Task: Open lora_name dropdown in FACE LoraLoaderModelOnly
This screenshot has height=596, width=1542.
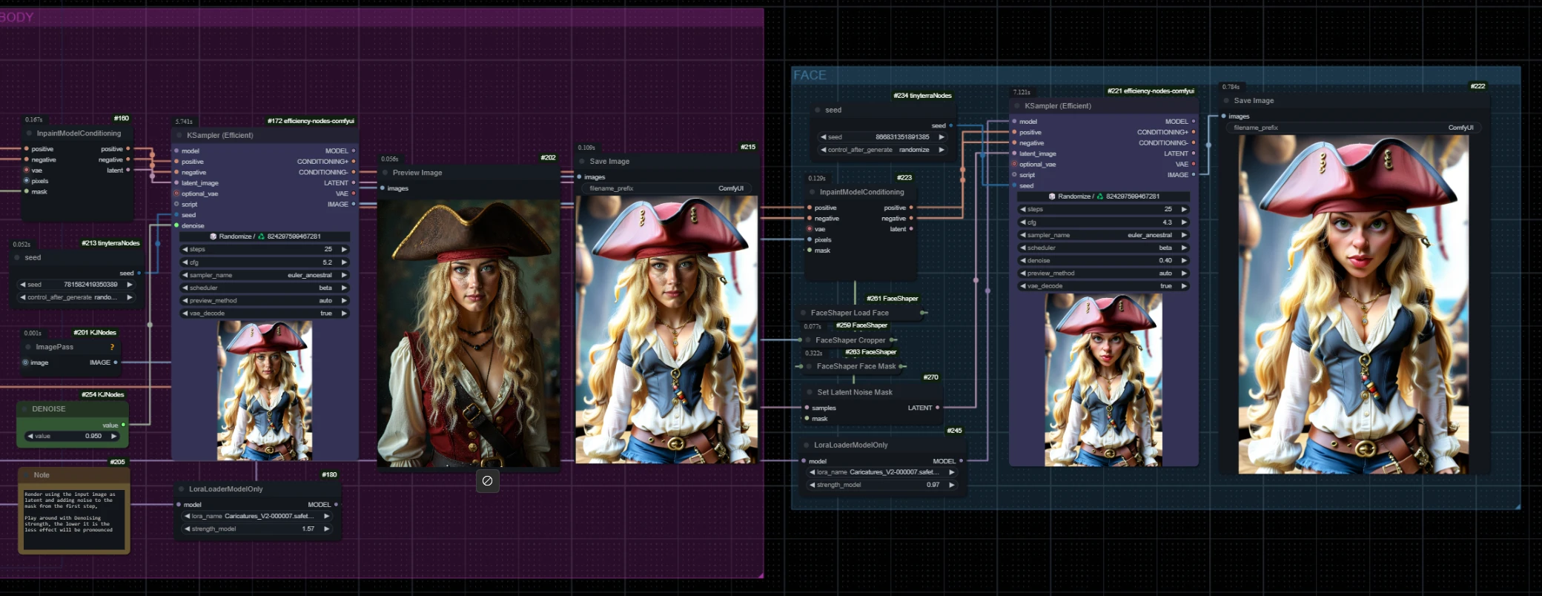Action: [881, 472]
